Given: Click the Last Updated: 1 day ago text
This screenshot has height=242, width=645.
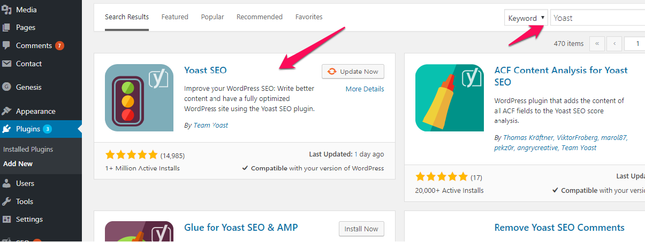Looking at the screenshot, I should 346,154.
